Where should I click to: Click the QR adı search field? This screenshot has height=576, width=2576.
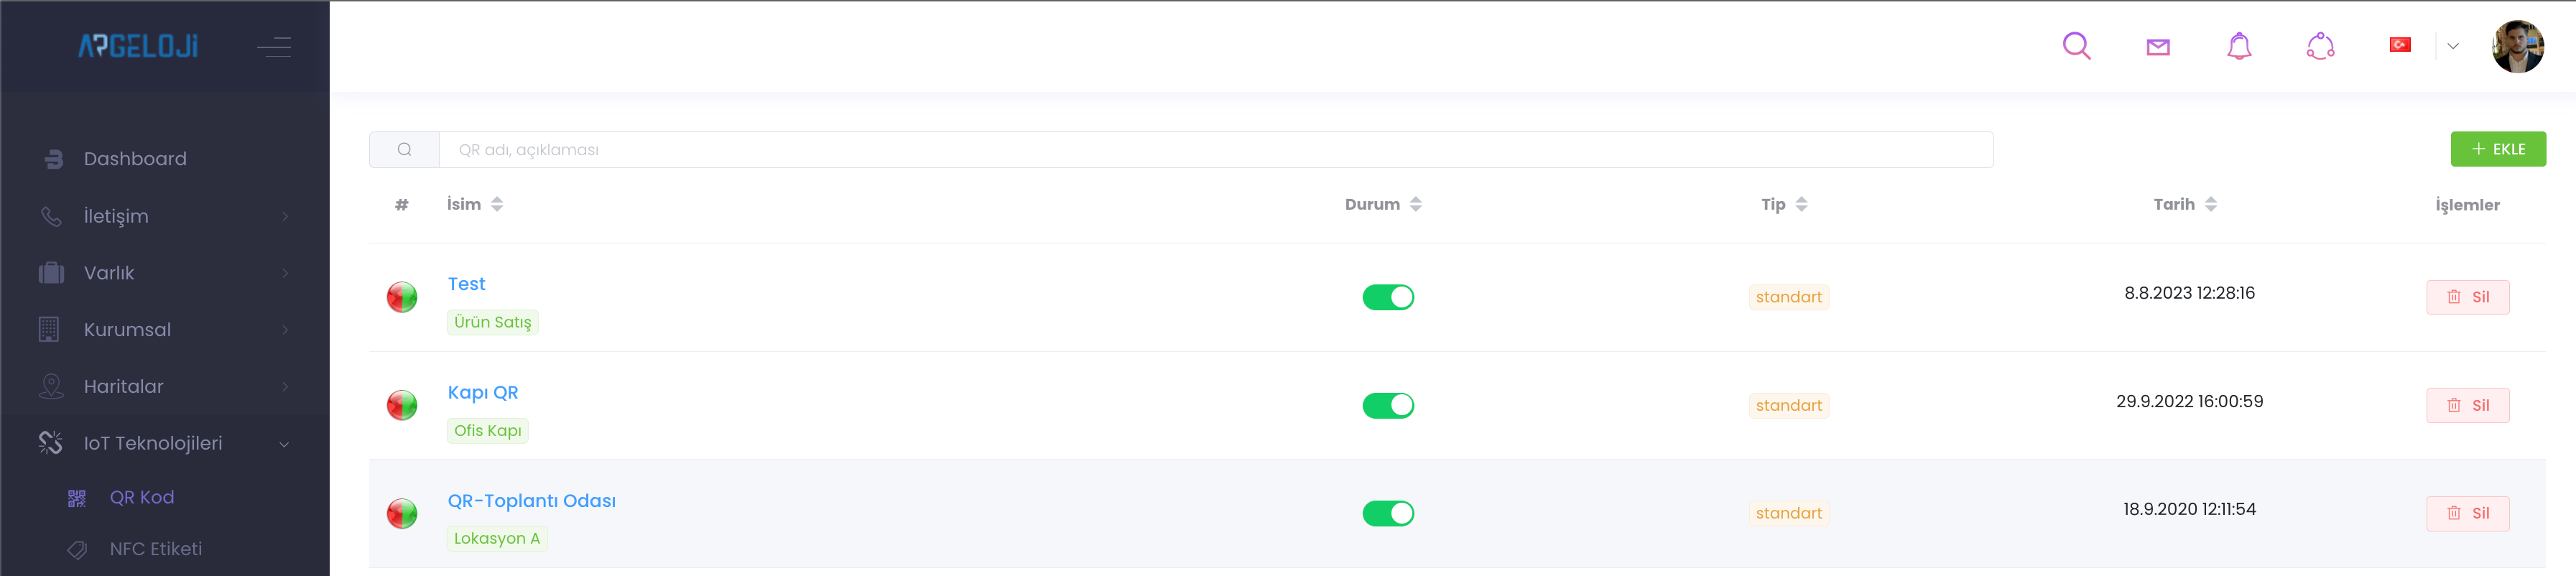click(x=1215, y=150)
